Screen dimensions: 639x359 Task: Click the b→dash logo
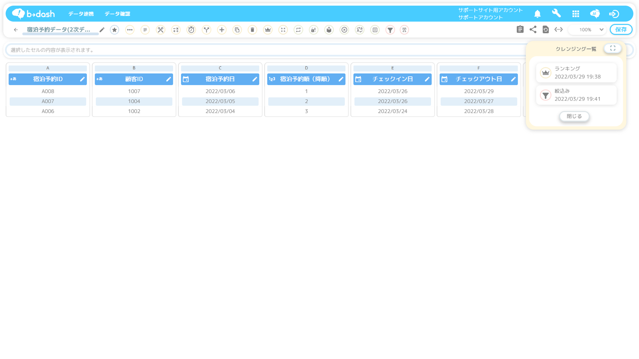(x=33, y=14)
